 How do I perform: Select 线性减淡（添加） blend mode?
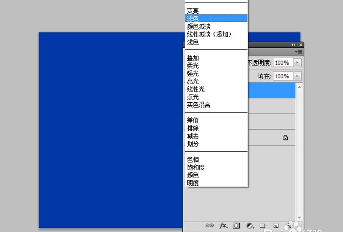point(216,34)
